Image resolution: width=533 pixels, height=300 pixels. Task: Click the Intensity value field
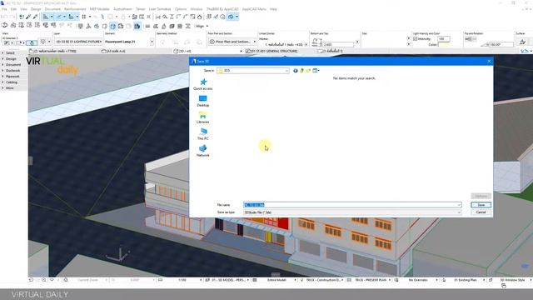click(x=444, y=39)
